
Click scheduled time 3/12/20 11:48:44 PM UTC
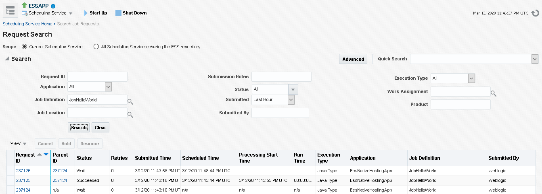point(209,171)
